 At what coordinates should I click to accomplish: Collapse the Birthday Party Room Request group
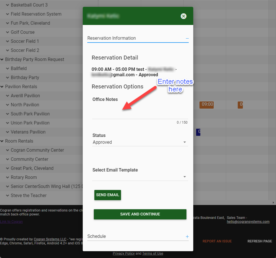[x=2, y=60]
